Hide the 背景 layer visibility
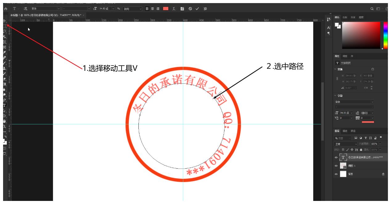Image resolution: width=391 pixels, height=204 pixels. (x=336, y=174)
